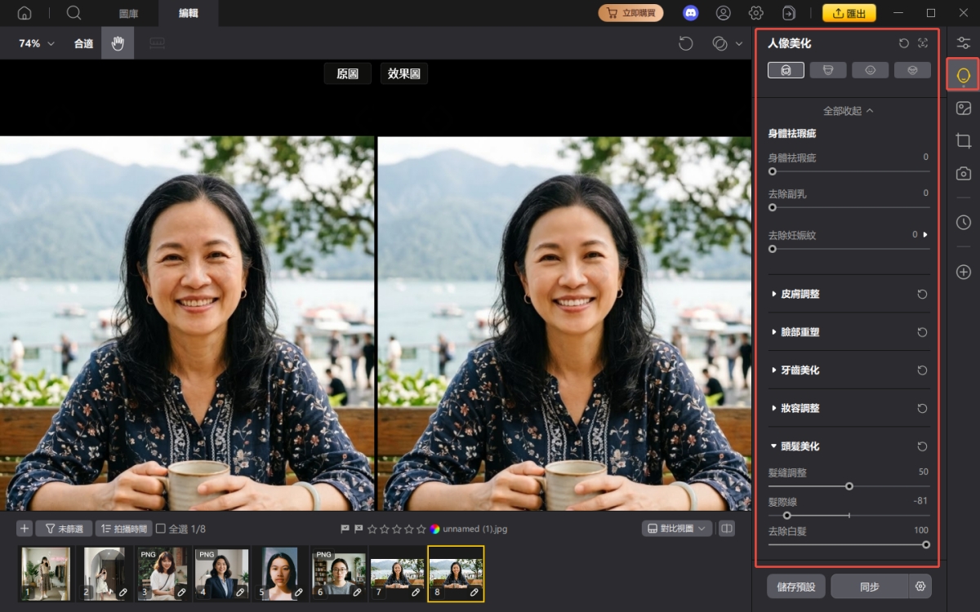Open the 74% zoom dropdown

[37, 43]
